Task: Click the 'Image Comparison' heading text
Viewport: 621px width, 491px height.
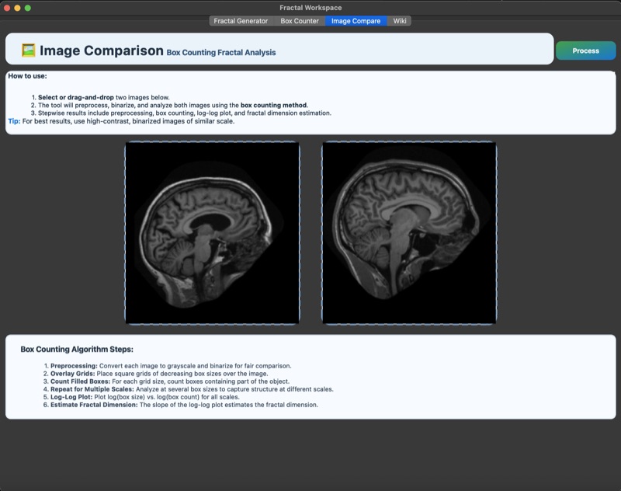Action: pos(102,50)
